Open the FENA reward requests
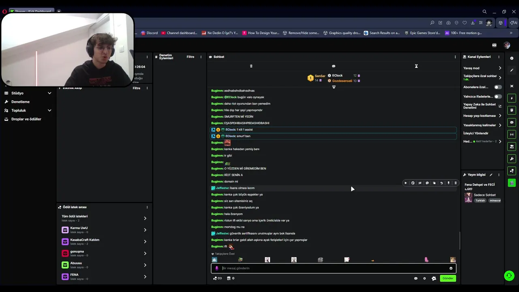 [x=104, y=277]
